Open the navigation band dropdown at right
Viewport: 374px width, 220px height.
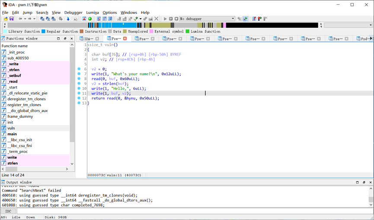pyautogui.click(x=370, y=25)
